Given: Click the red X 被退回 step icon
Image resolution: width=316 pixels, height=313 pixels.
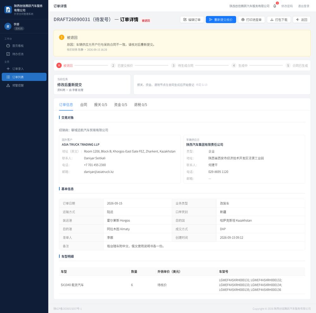Looking at the screenshot, I should click(x=59, y=65).
